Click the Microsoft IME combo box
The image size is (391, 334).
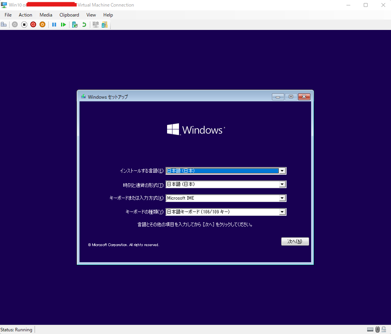coord(226,198)
